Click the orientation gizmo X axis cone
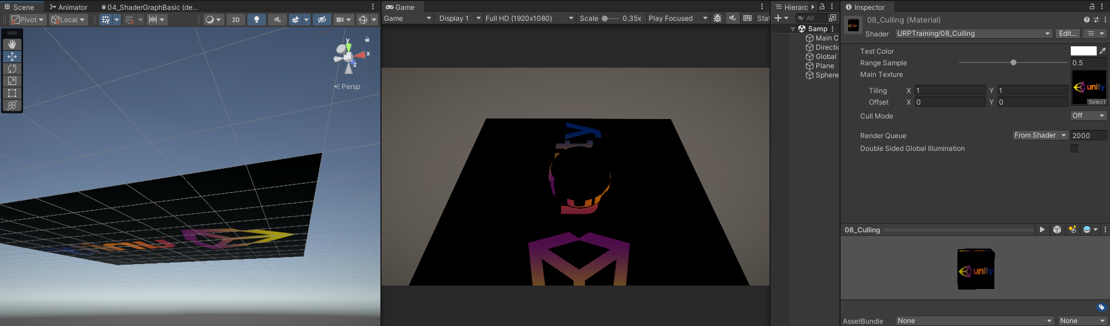This screenshot has width=1110, height=326. point(361,55)
